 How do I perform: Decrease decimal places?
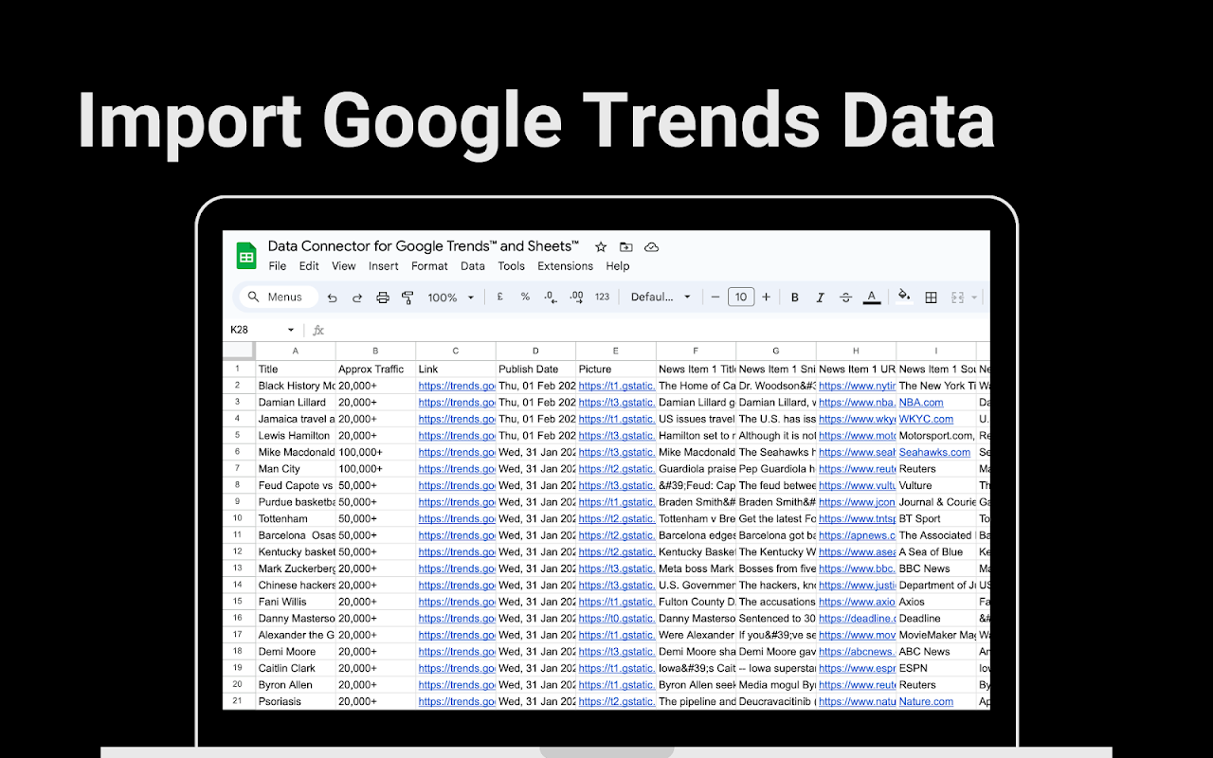(x=551, y=297)
